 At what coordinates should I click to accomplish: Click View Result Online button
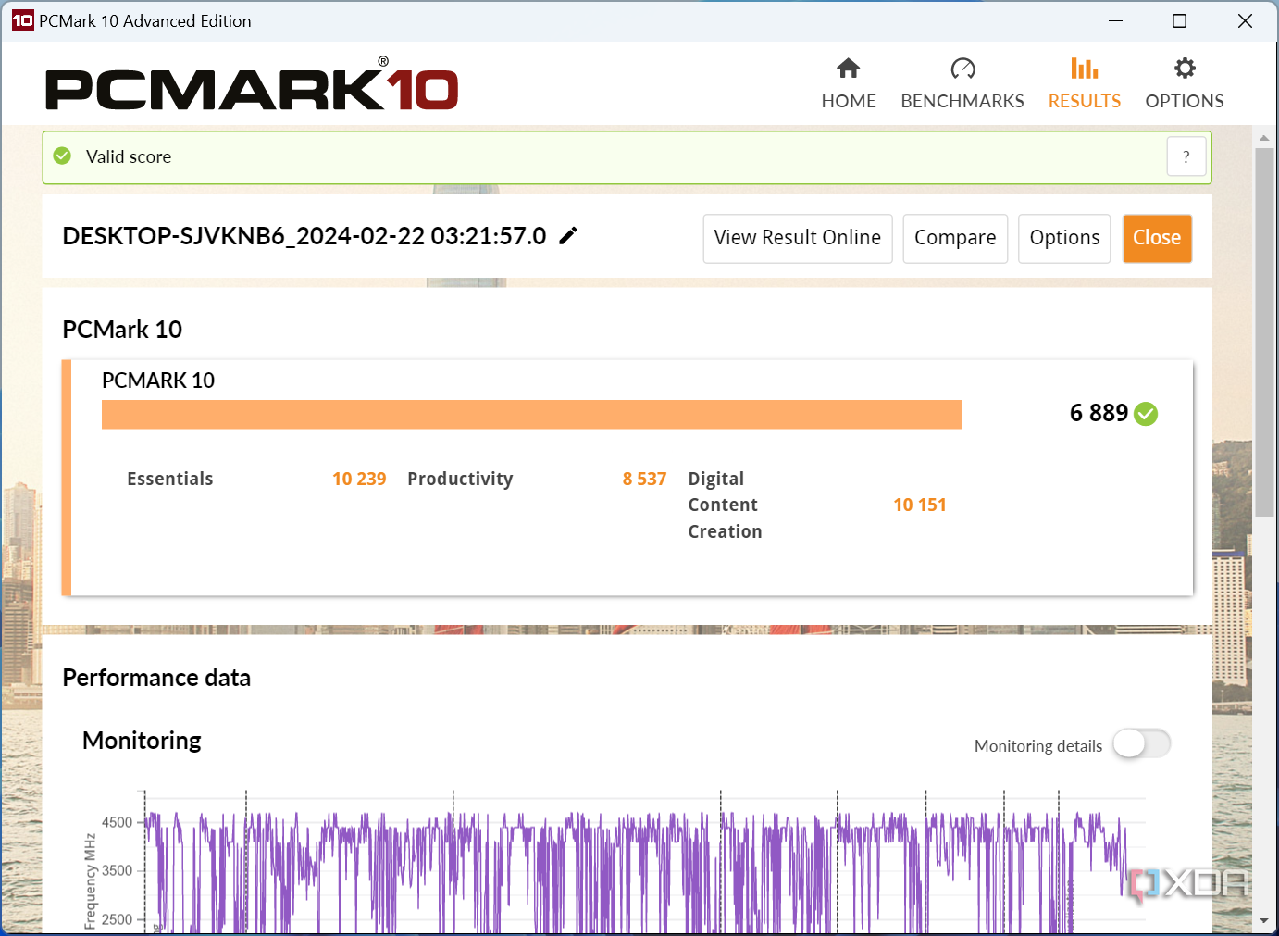(798, 239)
